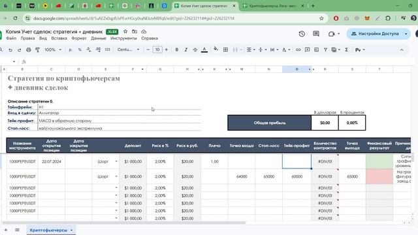The image size is (418, 235).
Task: Open the horizontal alignment dropdown
Action: click(x=251, y=50)
